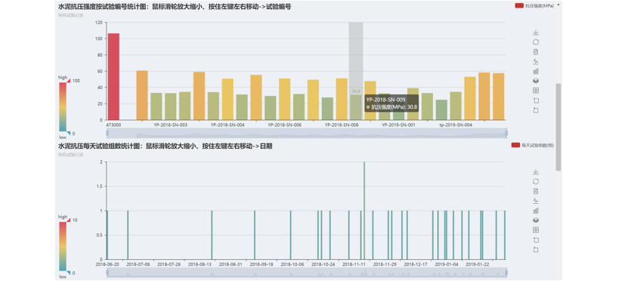Switch the daily test count chart to line type
The image size is (625, 281).
[536, 201]
